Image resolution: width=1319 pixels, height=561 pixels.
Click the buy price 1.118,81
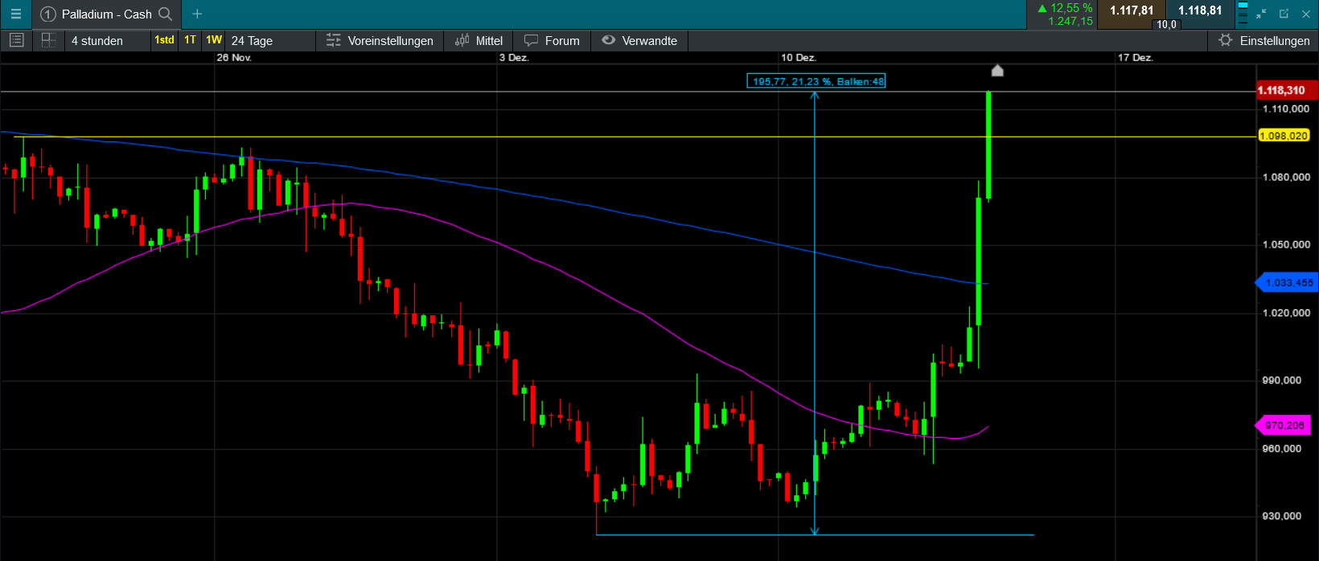(1200, 11)
